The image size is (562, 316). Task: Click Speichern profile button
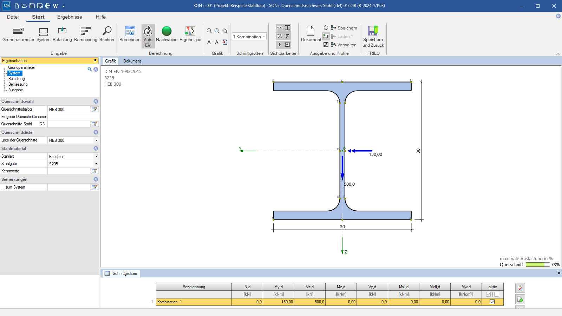click(344, 28)
